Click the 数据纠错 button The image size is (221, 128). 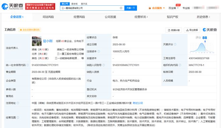174,30
